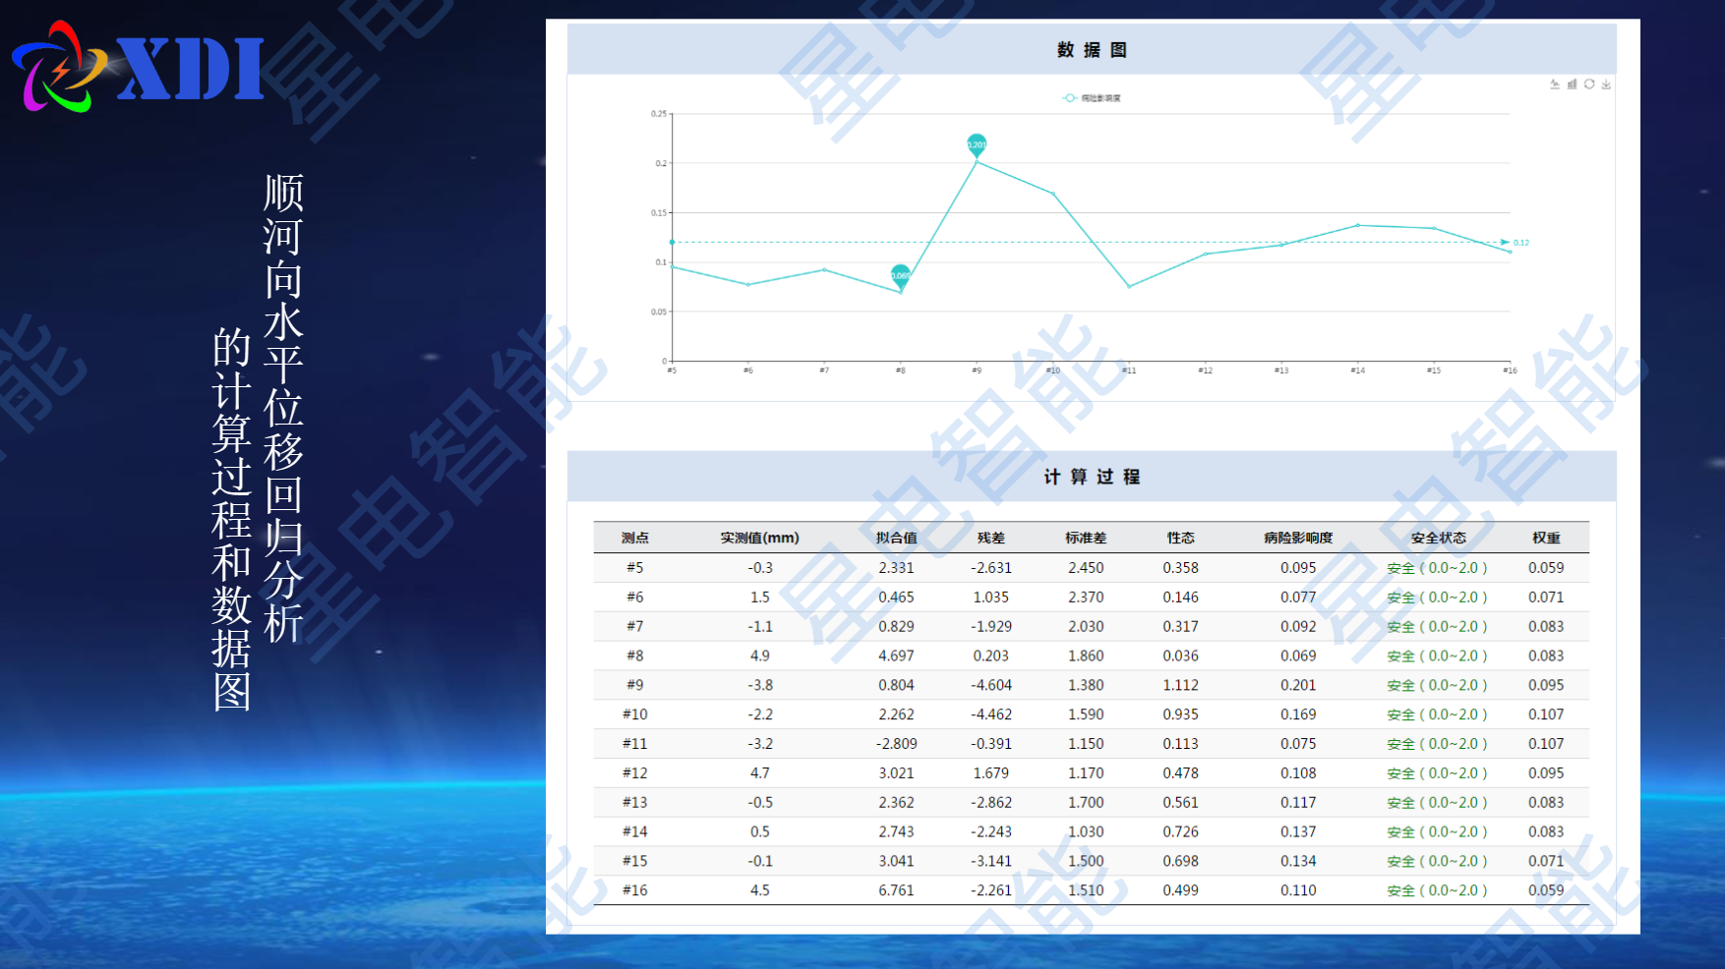Click the average line arrow 0.12
Screen dimensions: 1725x969
coord(1506,242)
